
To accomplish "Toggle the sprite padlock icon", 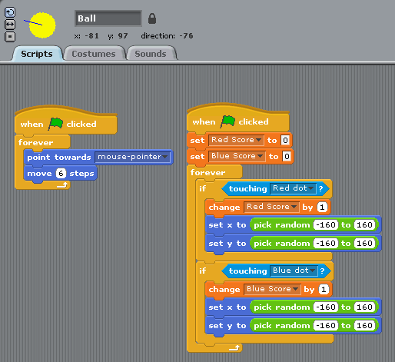I will [x=152, y=18].
